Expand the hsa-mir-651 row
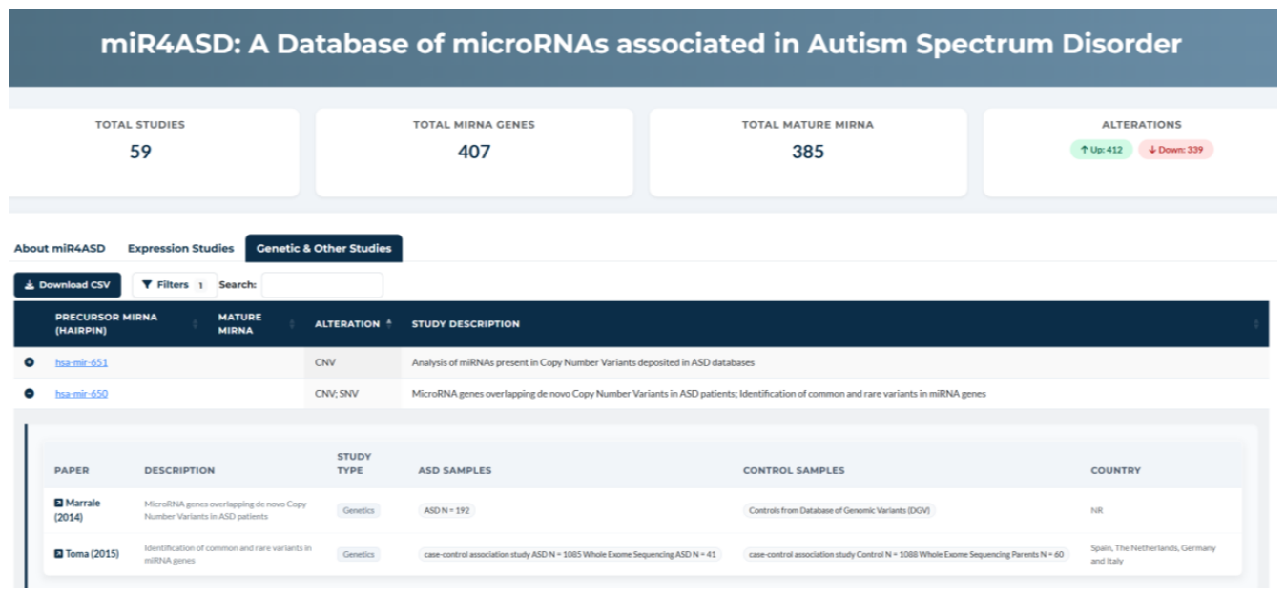Viewport: 1285px width, 596px height. (x=29, y=362)
